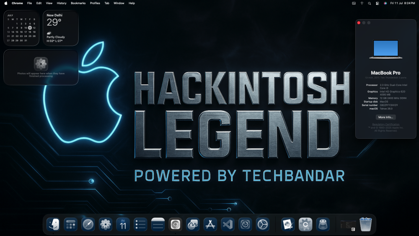Open the Python document editor icon in Dock
This screenshot has height=236, width=419.
click(288, 224)
